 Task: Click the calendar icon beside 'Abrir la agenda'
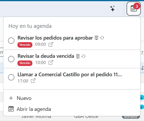[x=11, y=109]
